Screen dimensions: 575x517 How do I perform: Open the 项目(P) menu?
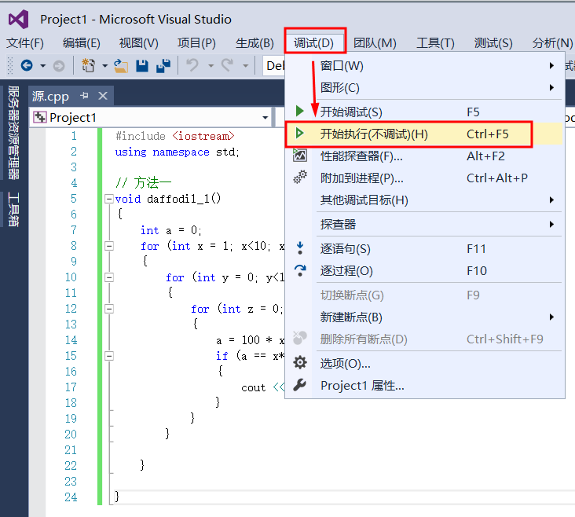196,43
